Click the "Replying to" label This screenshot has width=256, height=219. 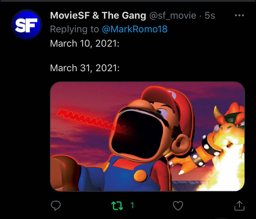(x=74, y=29)
